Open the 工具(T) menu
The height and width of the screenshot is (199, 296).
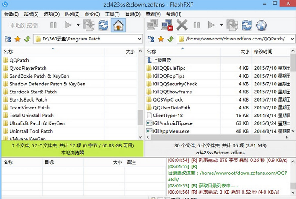[x=112, y=14]
